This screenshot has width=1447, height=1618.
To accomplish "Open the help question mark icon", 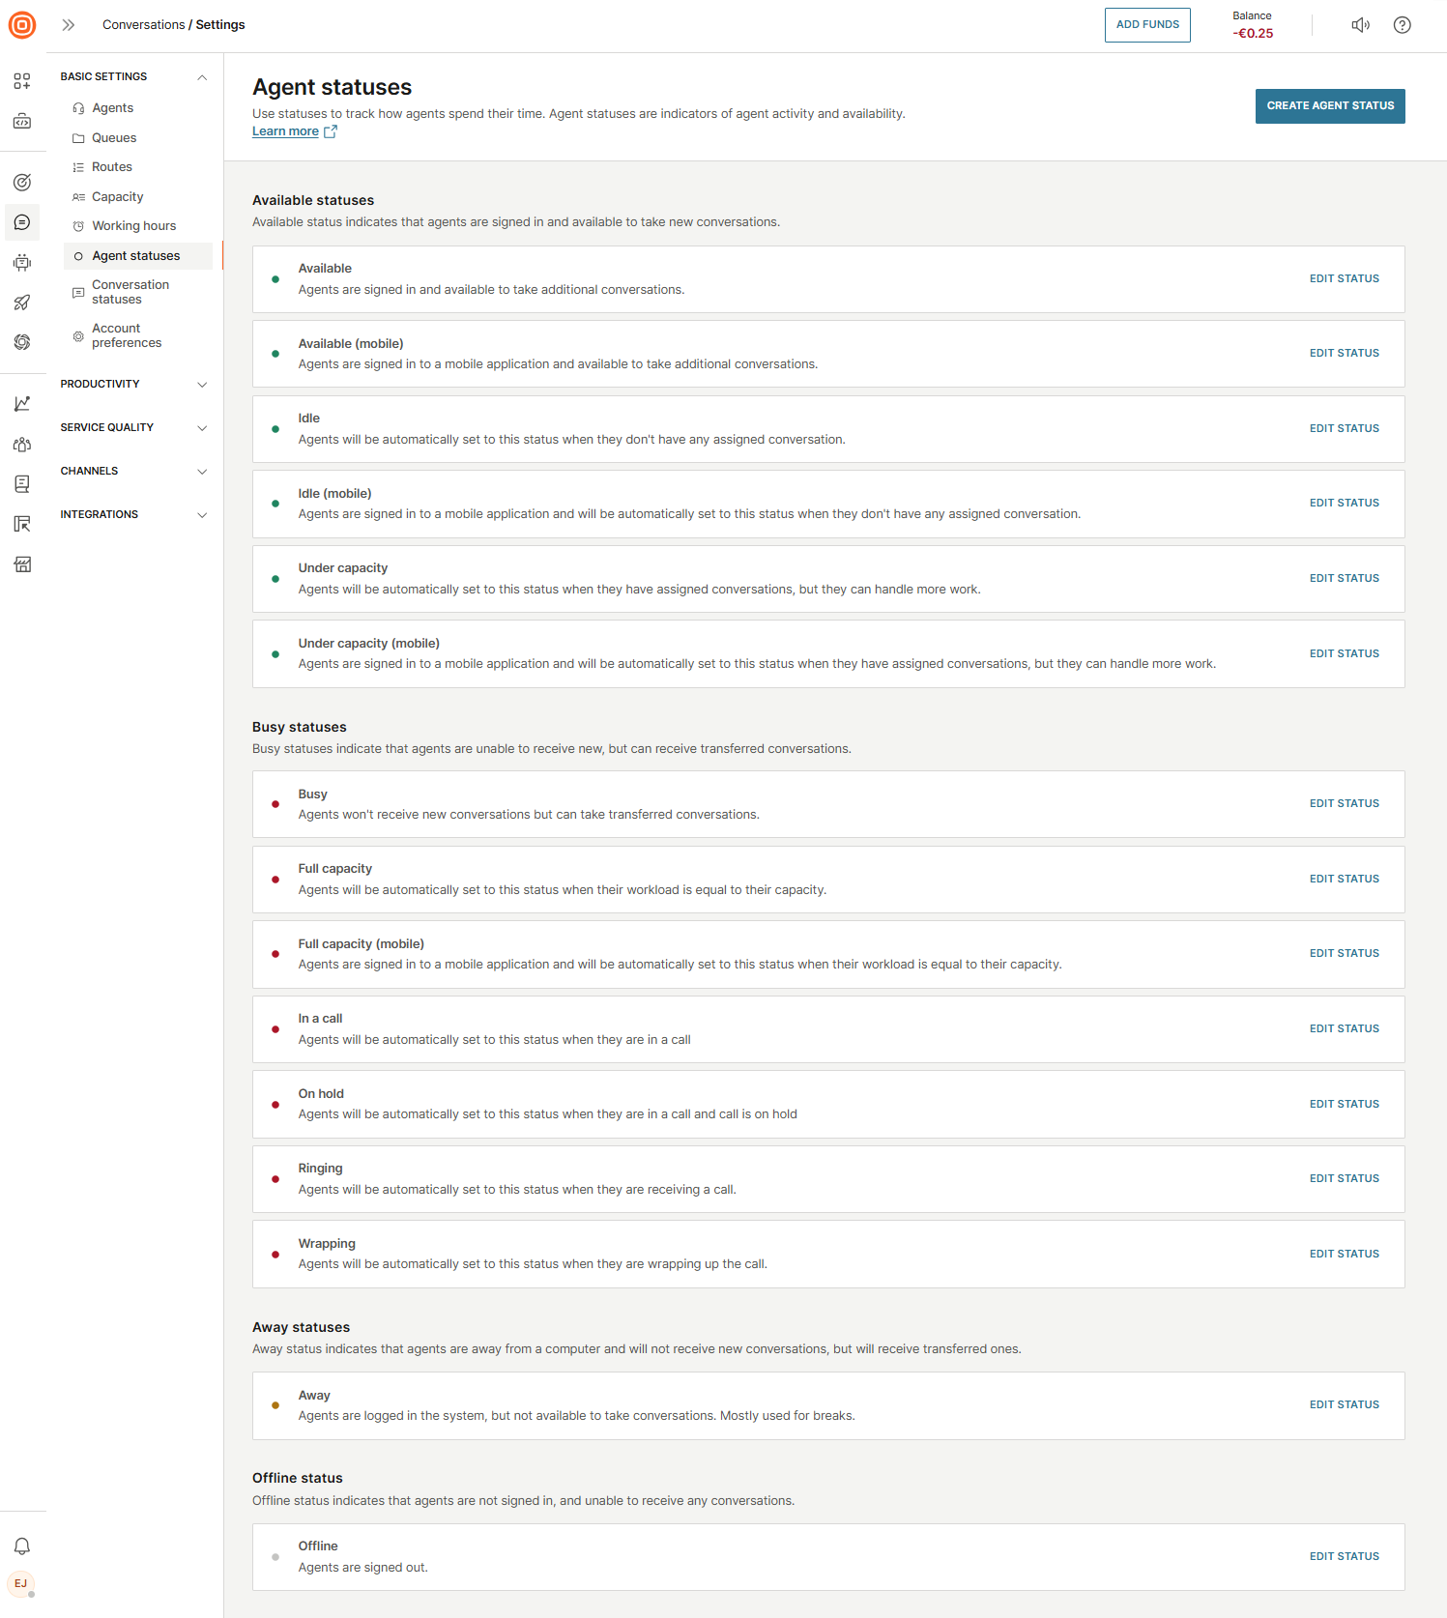I will 1402,25.
